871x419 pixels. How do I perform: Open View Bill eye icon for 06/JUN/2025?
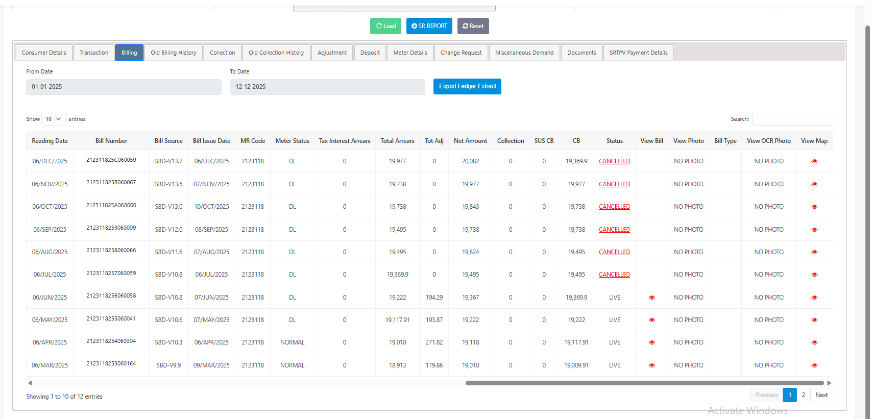(x=651, y=298)
